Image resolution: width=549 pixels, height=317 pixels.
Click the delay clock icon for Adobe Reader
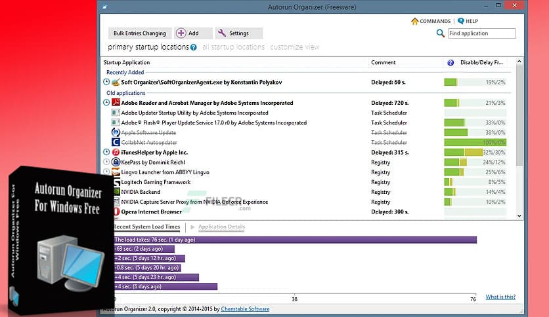pos(106,103)
